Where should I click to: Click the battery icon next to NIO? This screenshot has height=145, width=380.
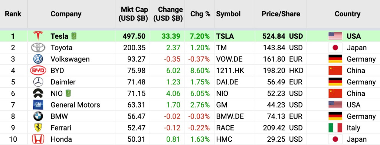tap(68, 93)
